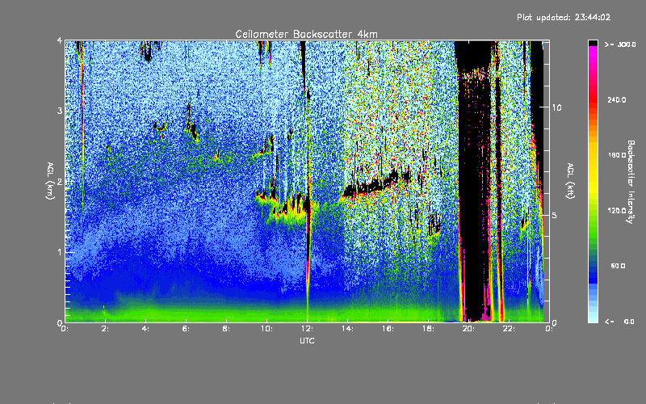Click the '180.0' colorbar label
646x404 pixels.
point(617,155)
